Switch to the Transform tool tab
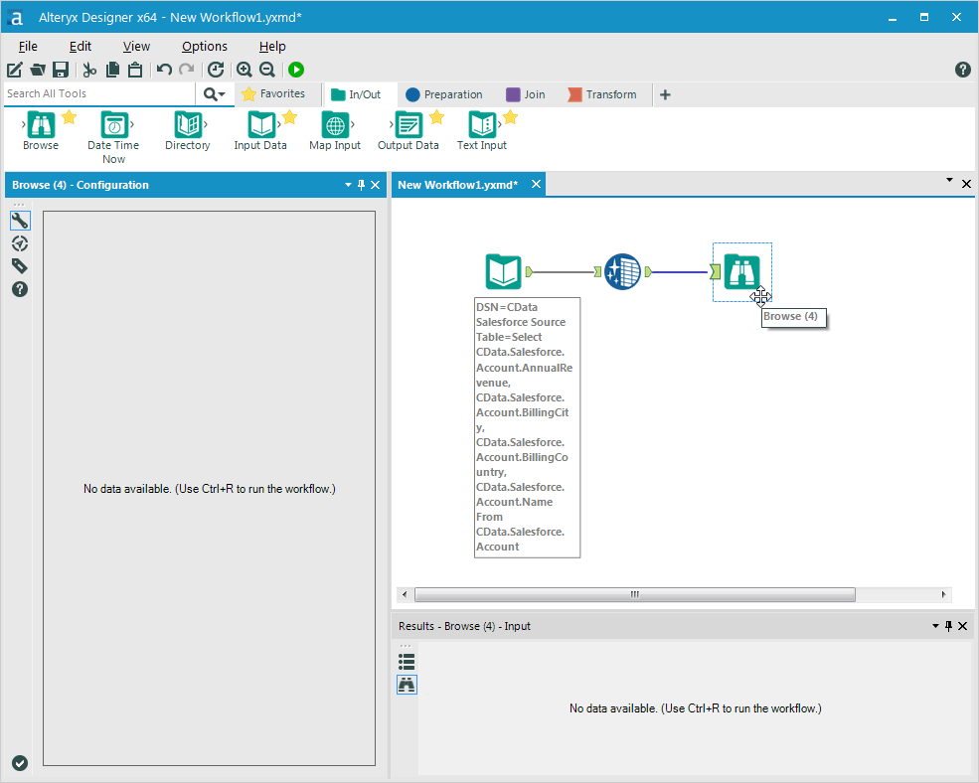Screen dimensions: 979x783 (x=602, y=94)
